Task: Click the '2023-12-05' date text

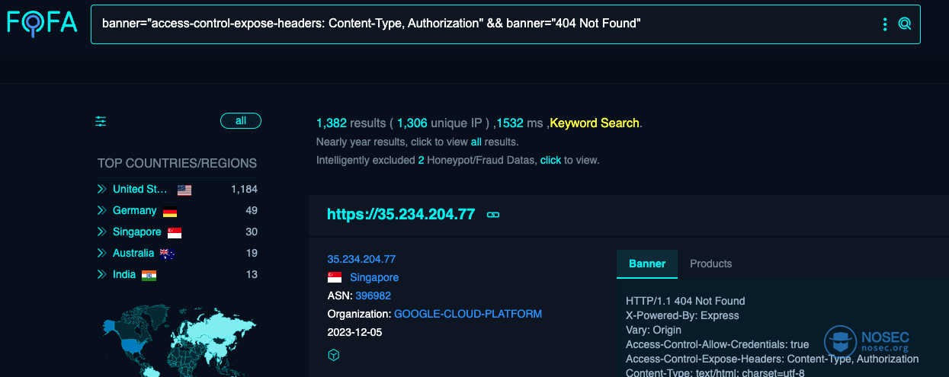Action: pos(354,332)
